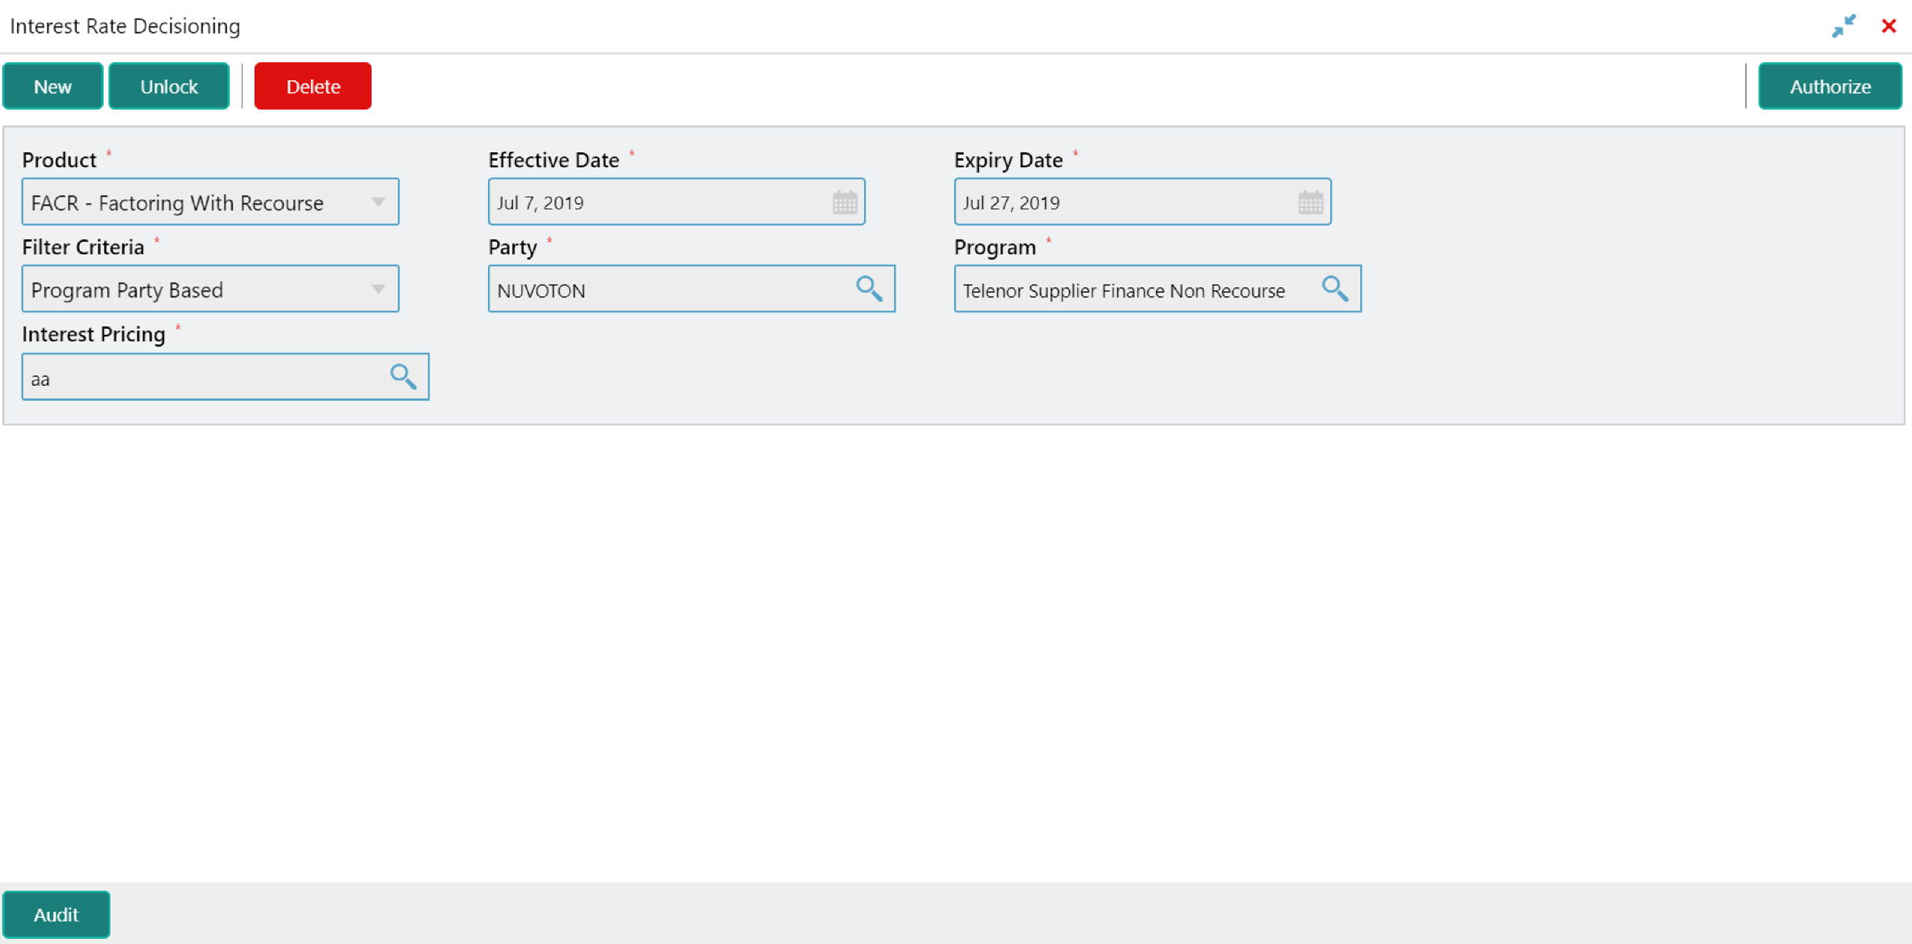Click the Expiry Date text Jul 27, 2019

[1011, 203]
